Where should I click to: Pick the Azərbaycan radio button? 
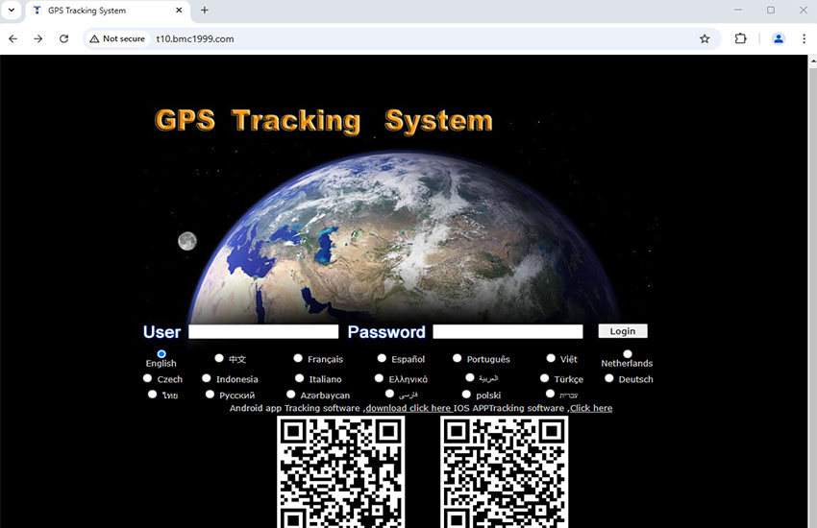click(x=290, y=395)
